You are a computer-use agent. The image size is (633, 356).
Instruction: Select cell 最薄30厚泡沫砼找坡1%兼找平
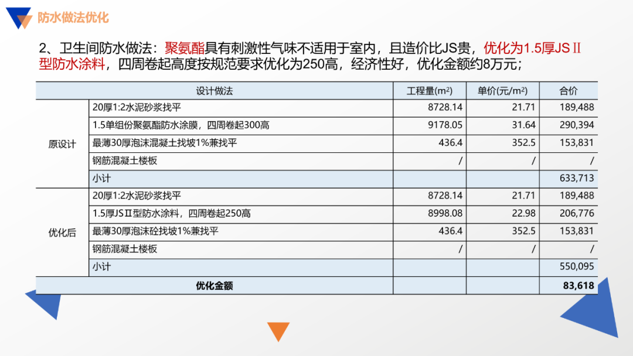coord(241,232)
